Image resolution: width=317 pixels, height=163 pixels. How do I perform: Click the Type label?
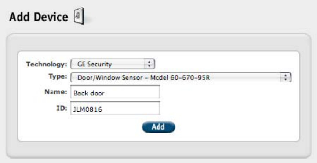pyautogui.click(x=58, y=76)
